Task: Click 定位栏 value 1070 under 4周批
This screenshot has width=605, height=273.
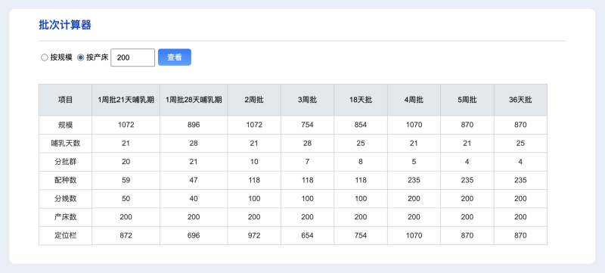Action: 414,236
